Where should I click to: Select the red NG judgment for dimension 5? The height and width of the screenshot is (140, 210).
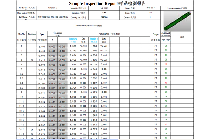166,64
